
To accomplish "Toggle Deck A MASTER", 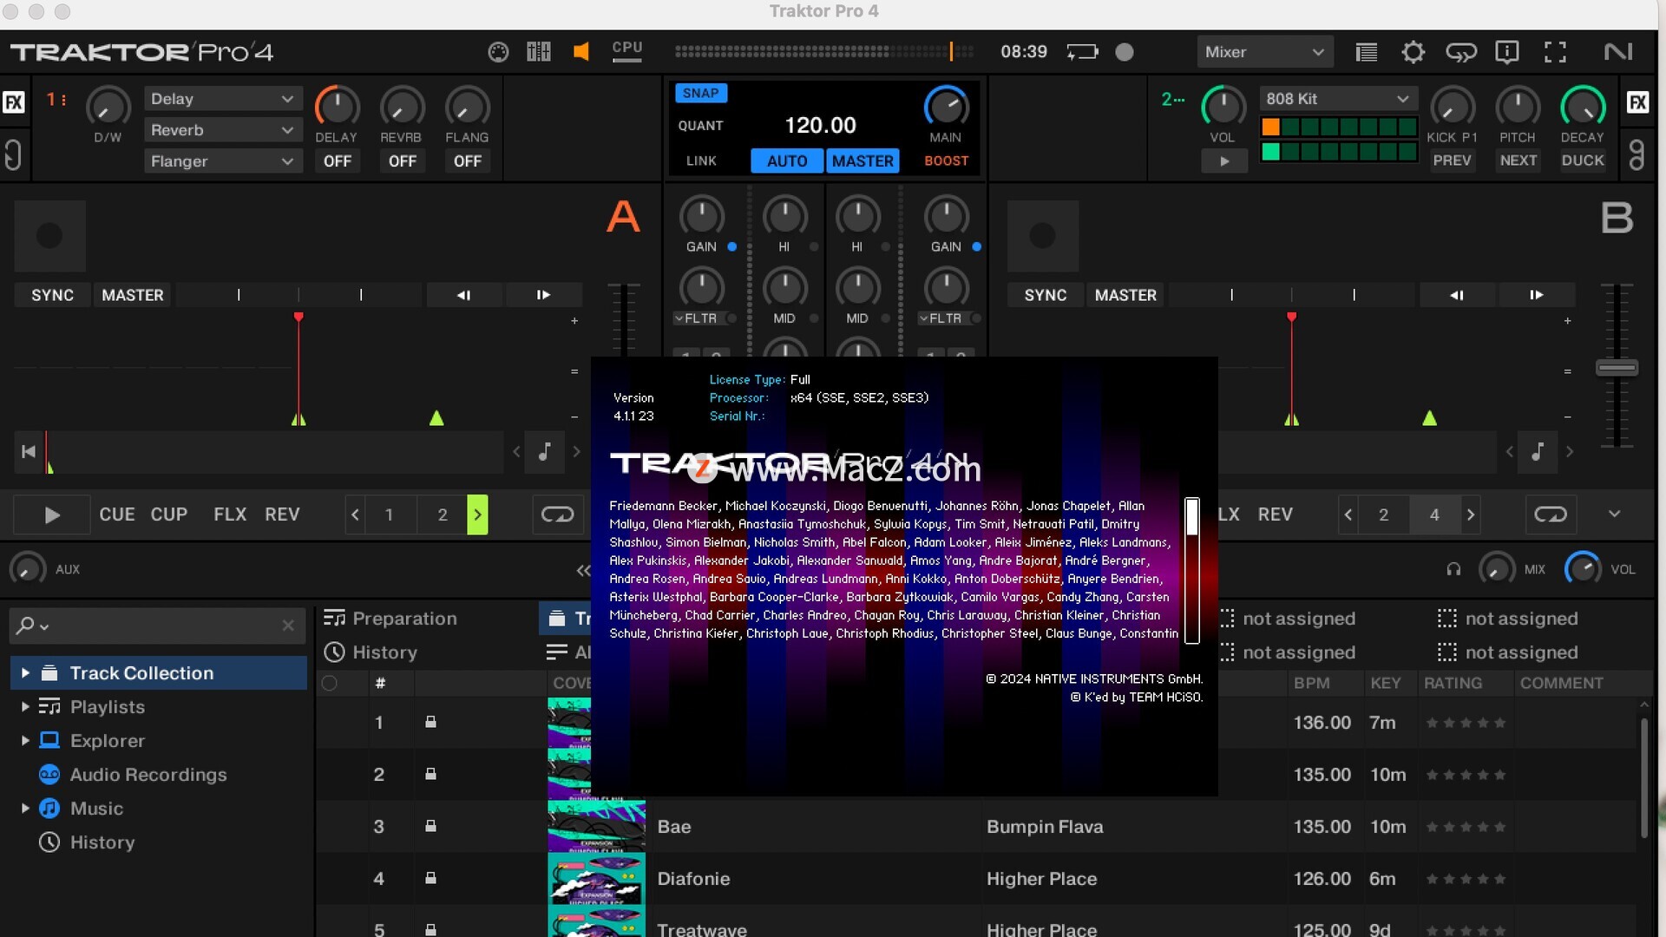I will pyautogui.click(x=133, y=295).
